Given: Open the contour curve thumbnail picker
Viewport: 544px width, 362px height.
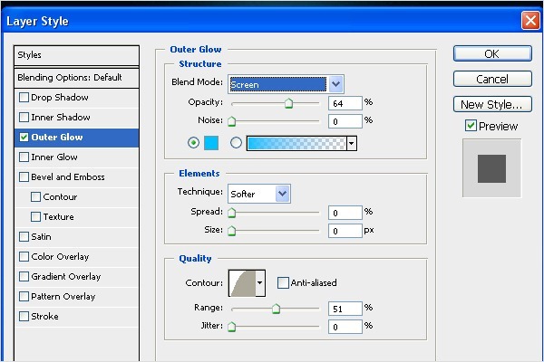Looking at the screenshot, I should [241, 282].
